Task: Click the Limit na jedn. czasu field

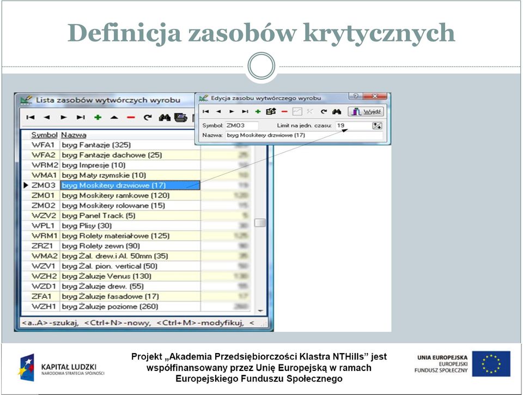Action: tap(352, 125)
